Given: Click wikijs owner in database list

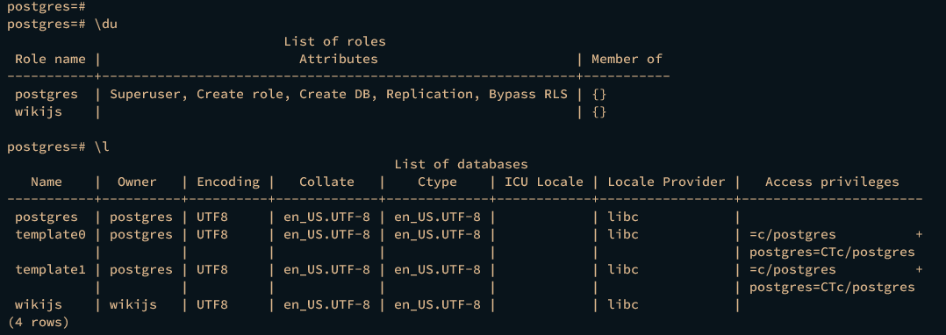Looking at the screenshot, I should pyautogui.click(x=133, y=304).
